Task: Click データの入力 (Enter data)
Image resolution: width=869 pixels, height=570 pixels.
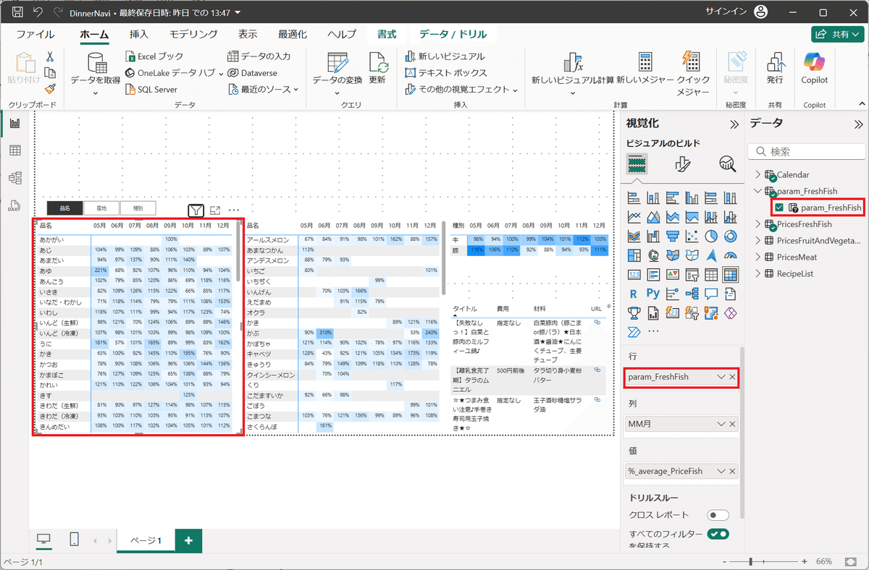Action: tap(259, 56)
